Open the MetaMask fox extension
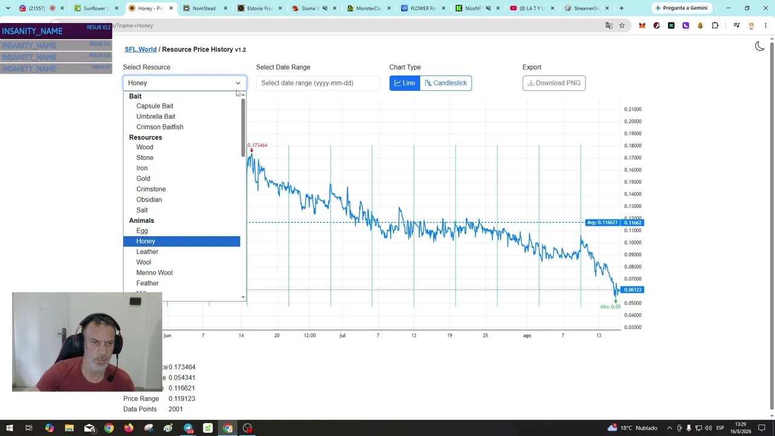 [642, 25]
